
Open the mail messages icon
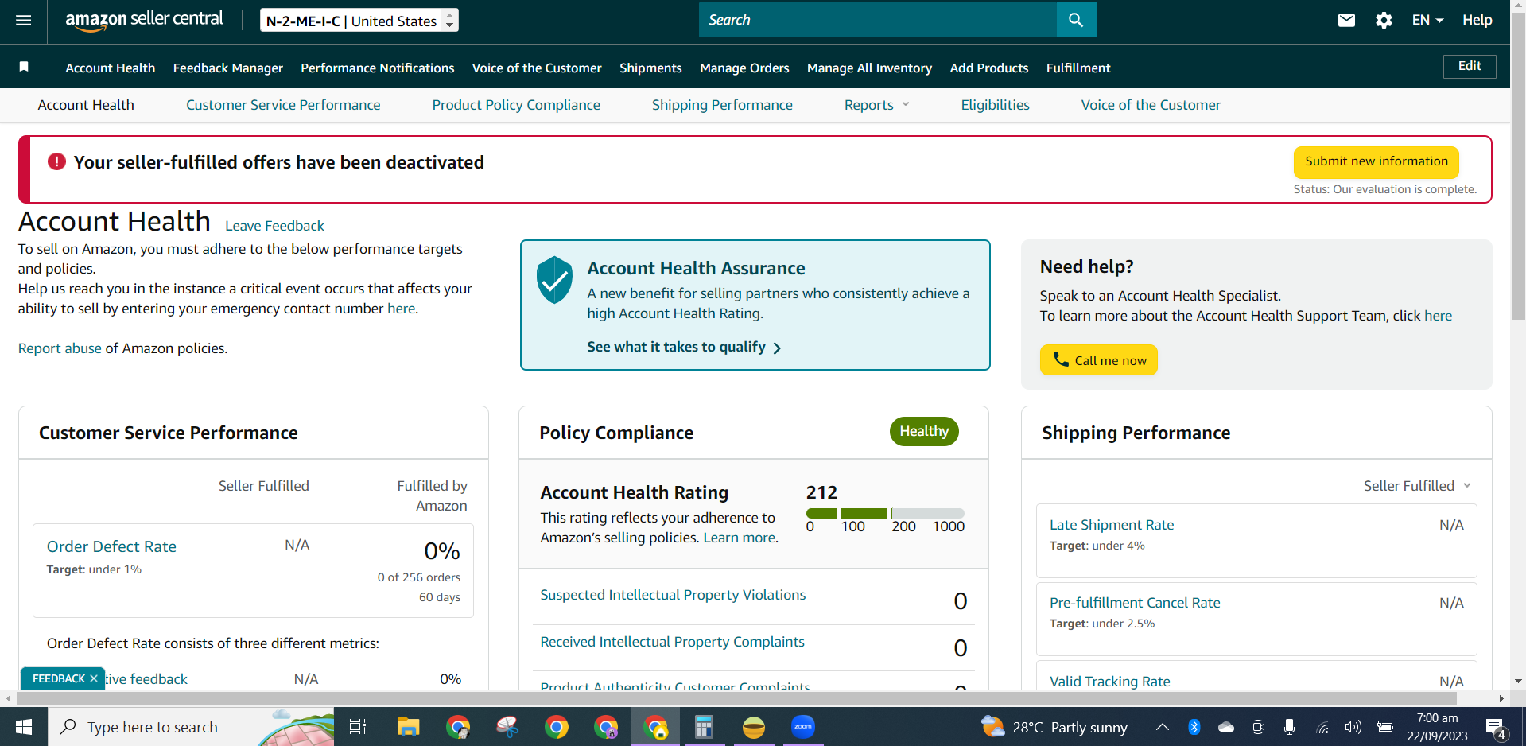point(1346,20)
